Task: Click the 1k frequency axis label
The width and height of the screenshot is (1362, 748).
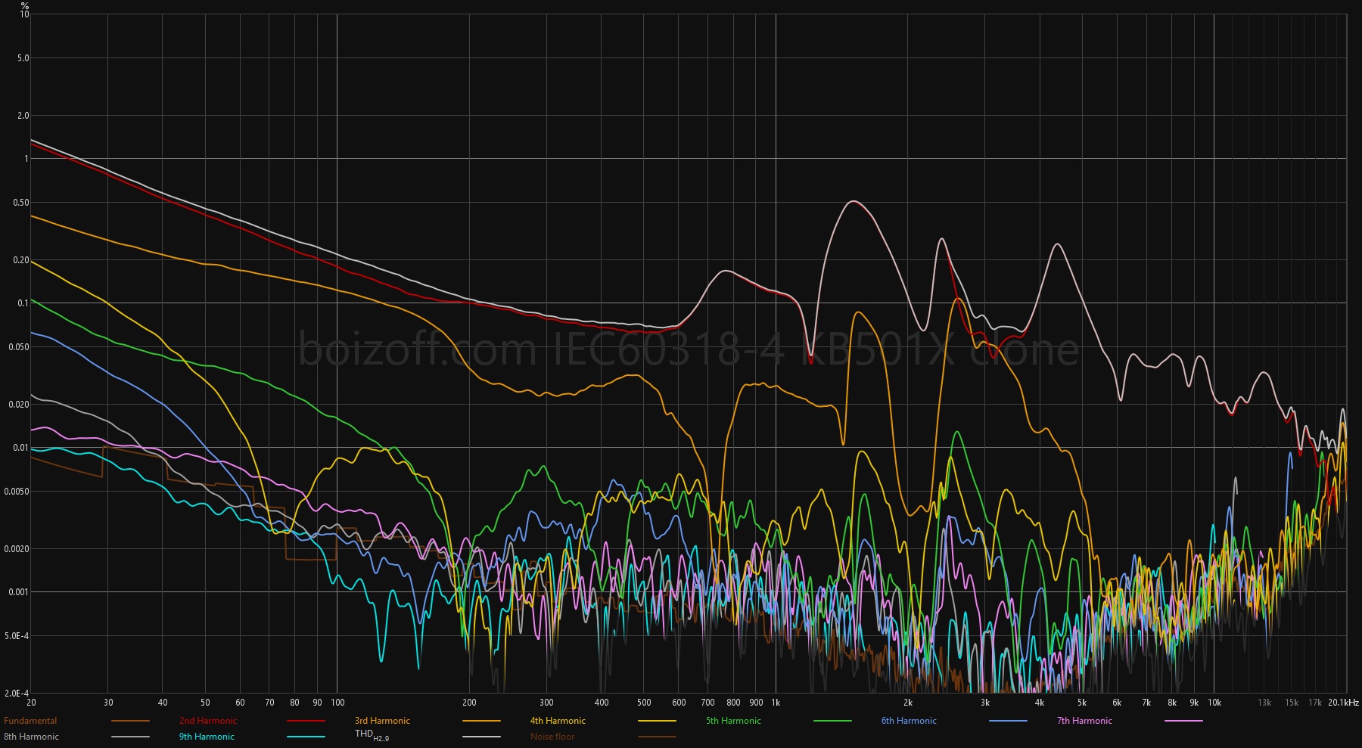Action: click(x=776, y=703)
